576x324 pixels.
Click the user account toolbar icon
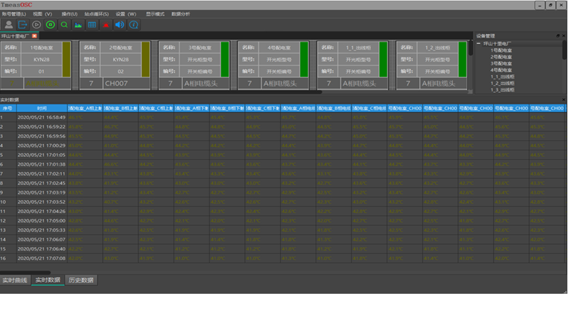[9, 24]
